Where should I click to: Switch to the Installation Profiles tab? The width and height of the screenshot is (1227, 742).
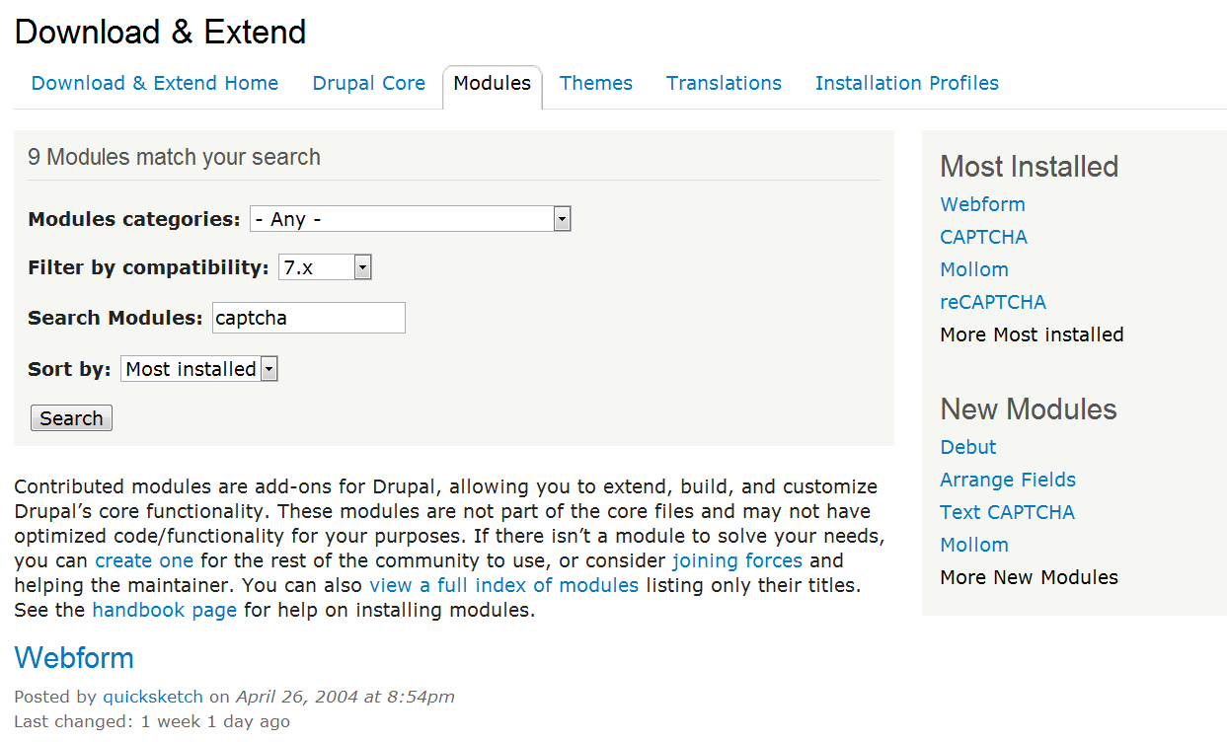pyautogui.click(x=906, y=84)
